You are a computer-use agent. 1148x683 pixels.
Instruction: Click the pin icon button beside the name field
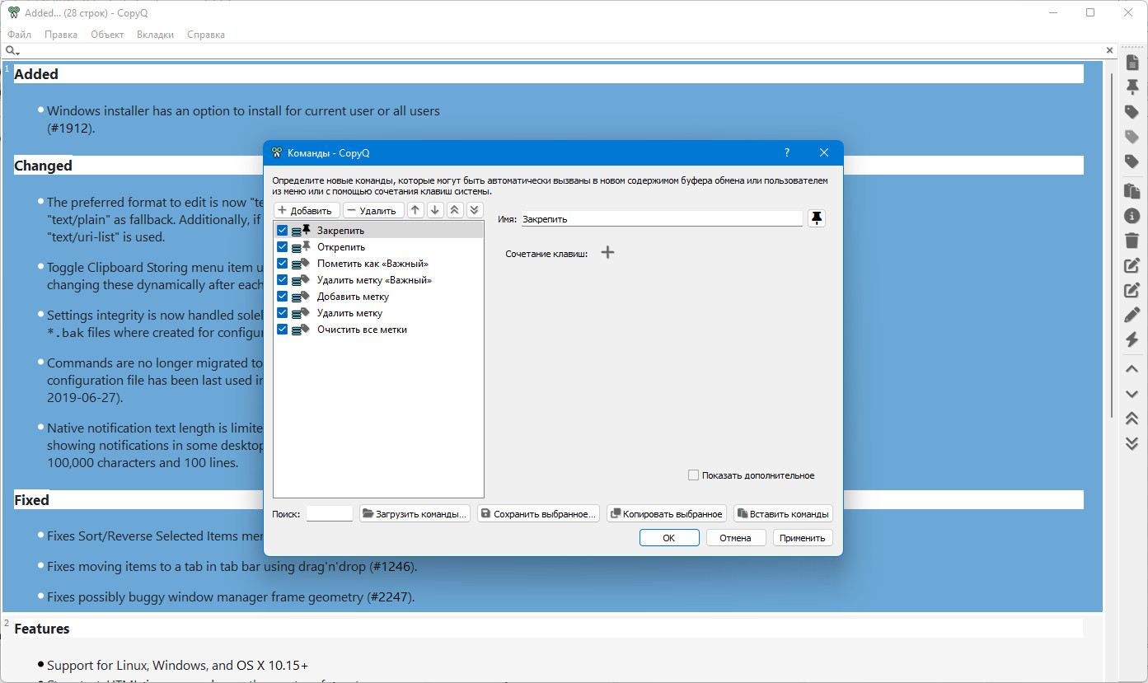point(817,218)
